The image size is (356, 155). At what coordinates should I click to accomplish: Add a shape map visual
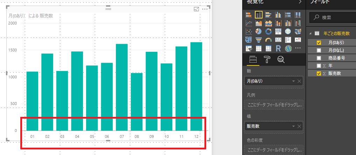[249, 40]
